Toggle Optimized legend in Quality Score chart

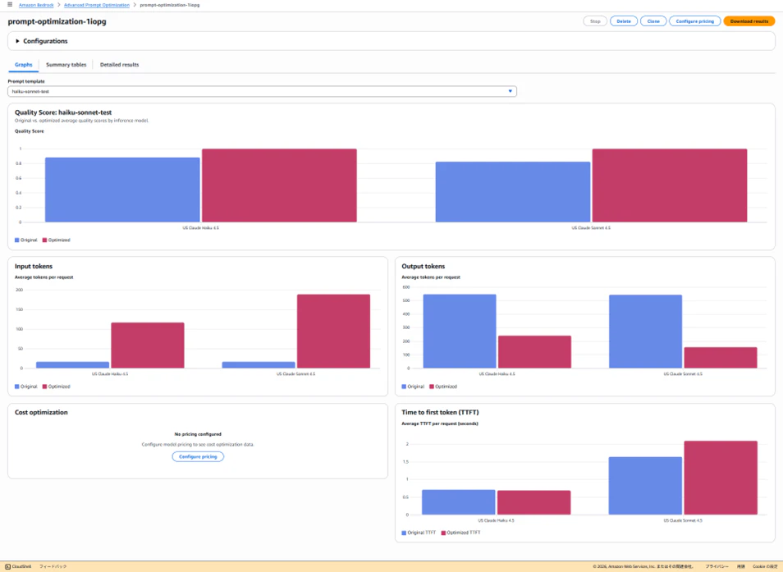pyautogui.click(x=57, y=240)
